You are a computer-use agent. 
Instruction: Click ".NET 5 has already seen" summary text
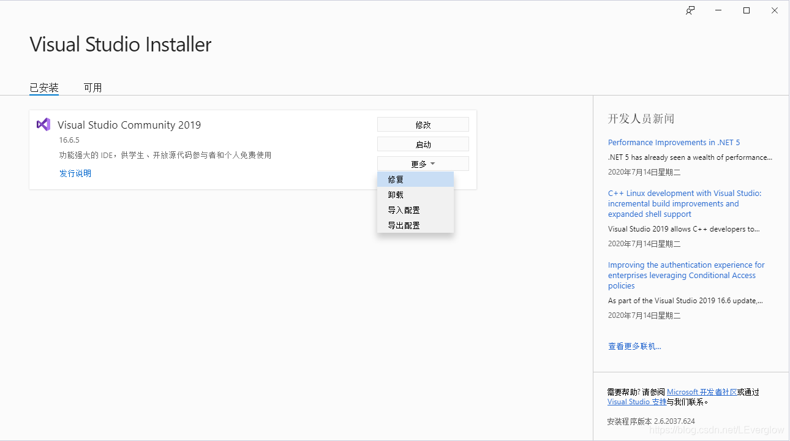click(690, 157)
